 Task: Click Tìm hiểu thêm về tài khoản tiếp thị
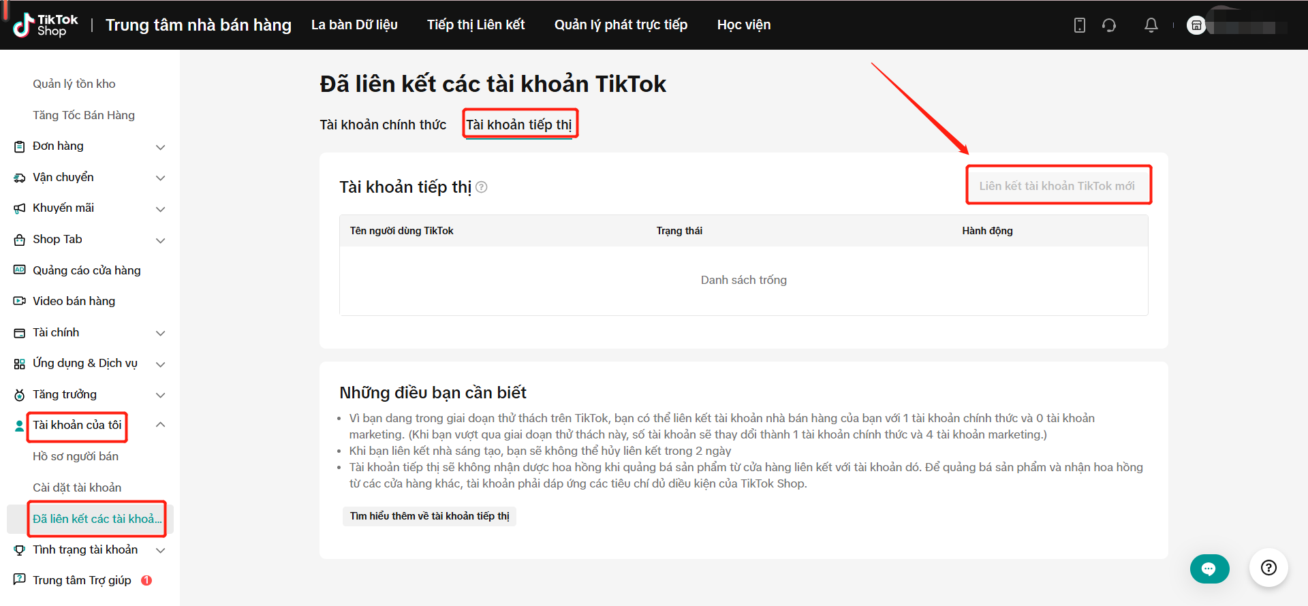click(x=430, y=516)
